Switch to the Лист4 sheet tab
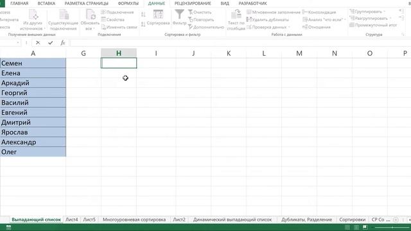 (71, 219)
